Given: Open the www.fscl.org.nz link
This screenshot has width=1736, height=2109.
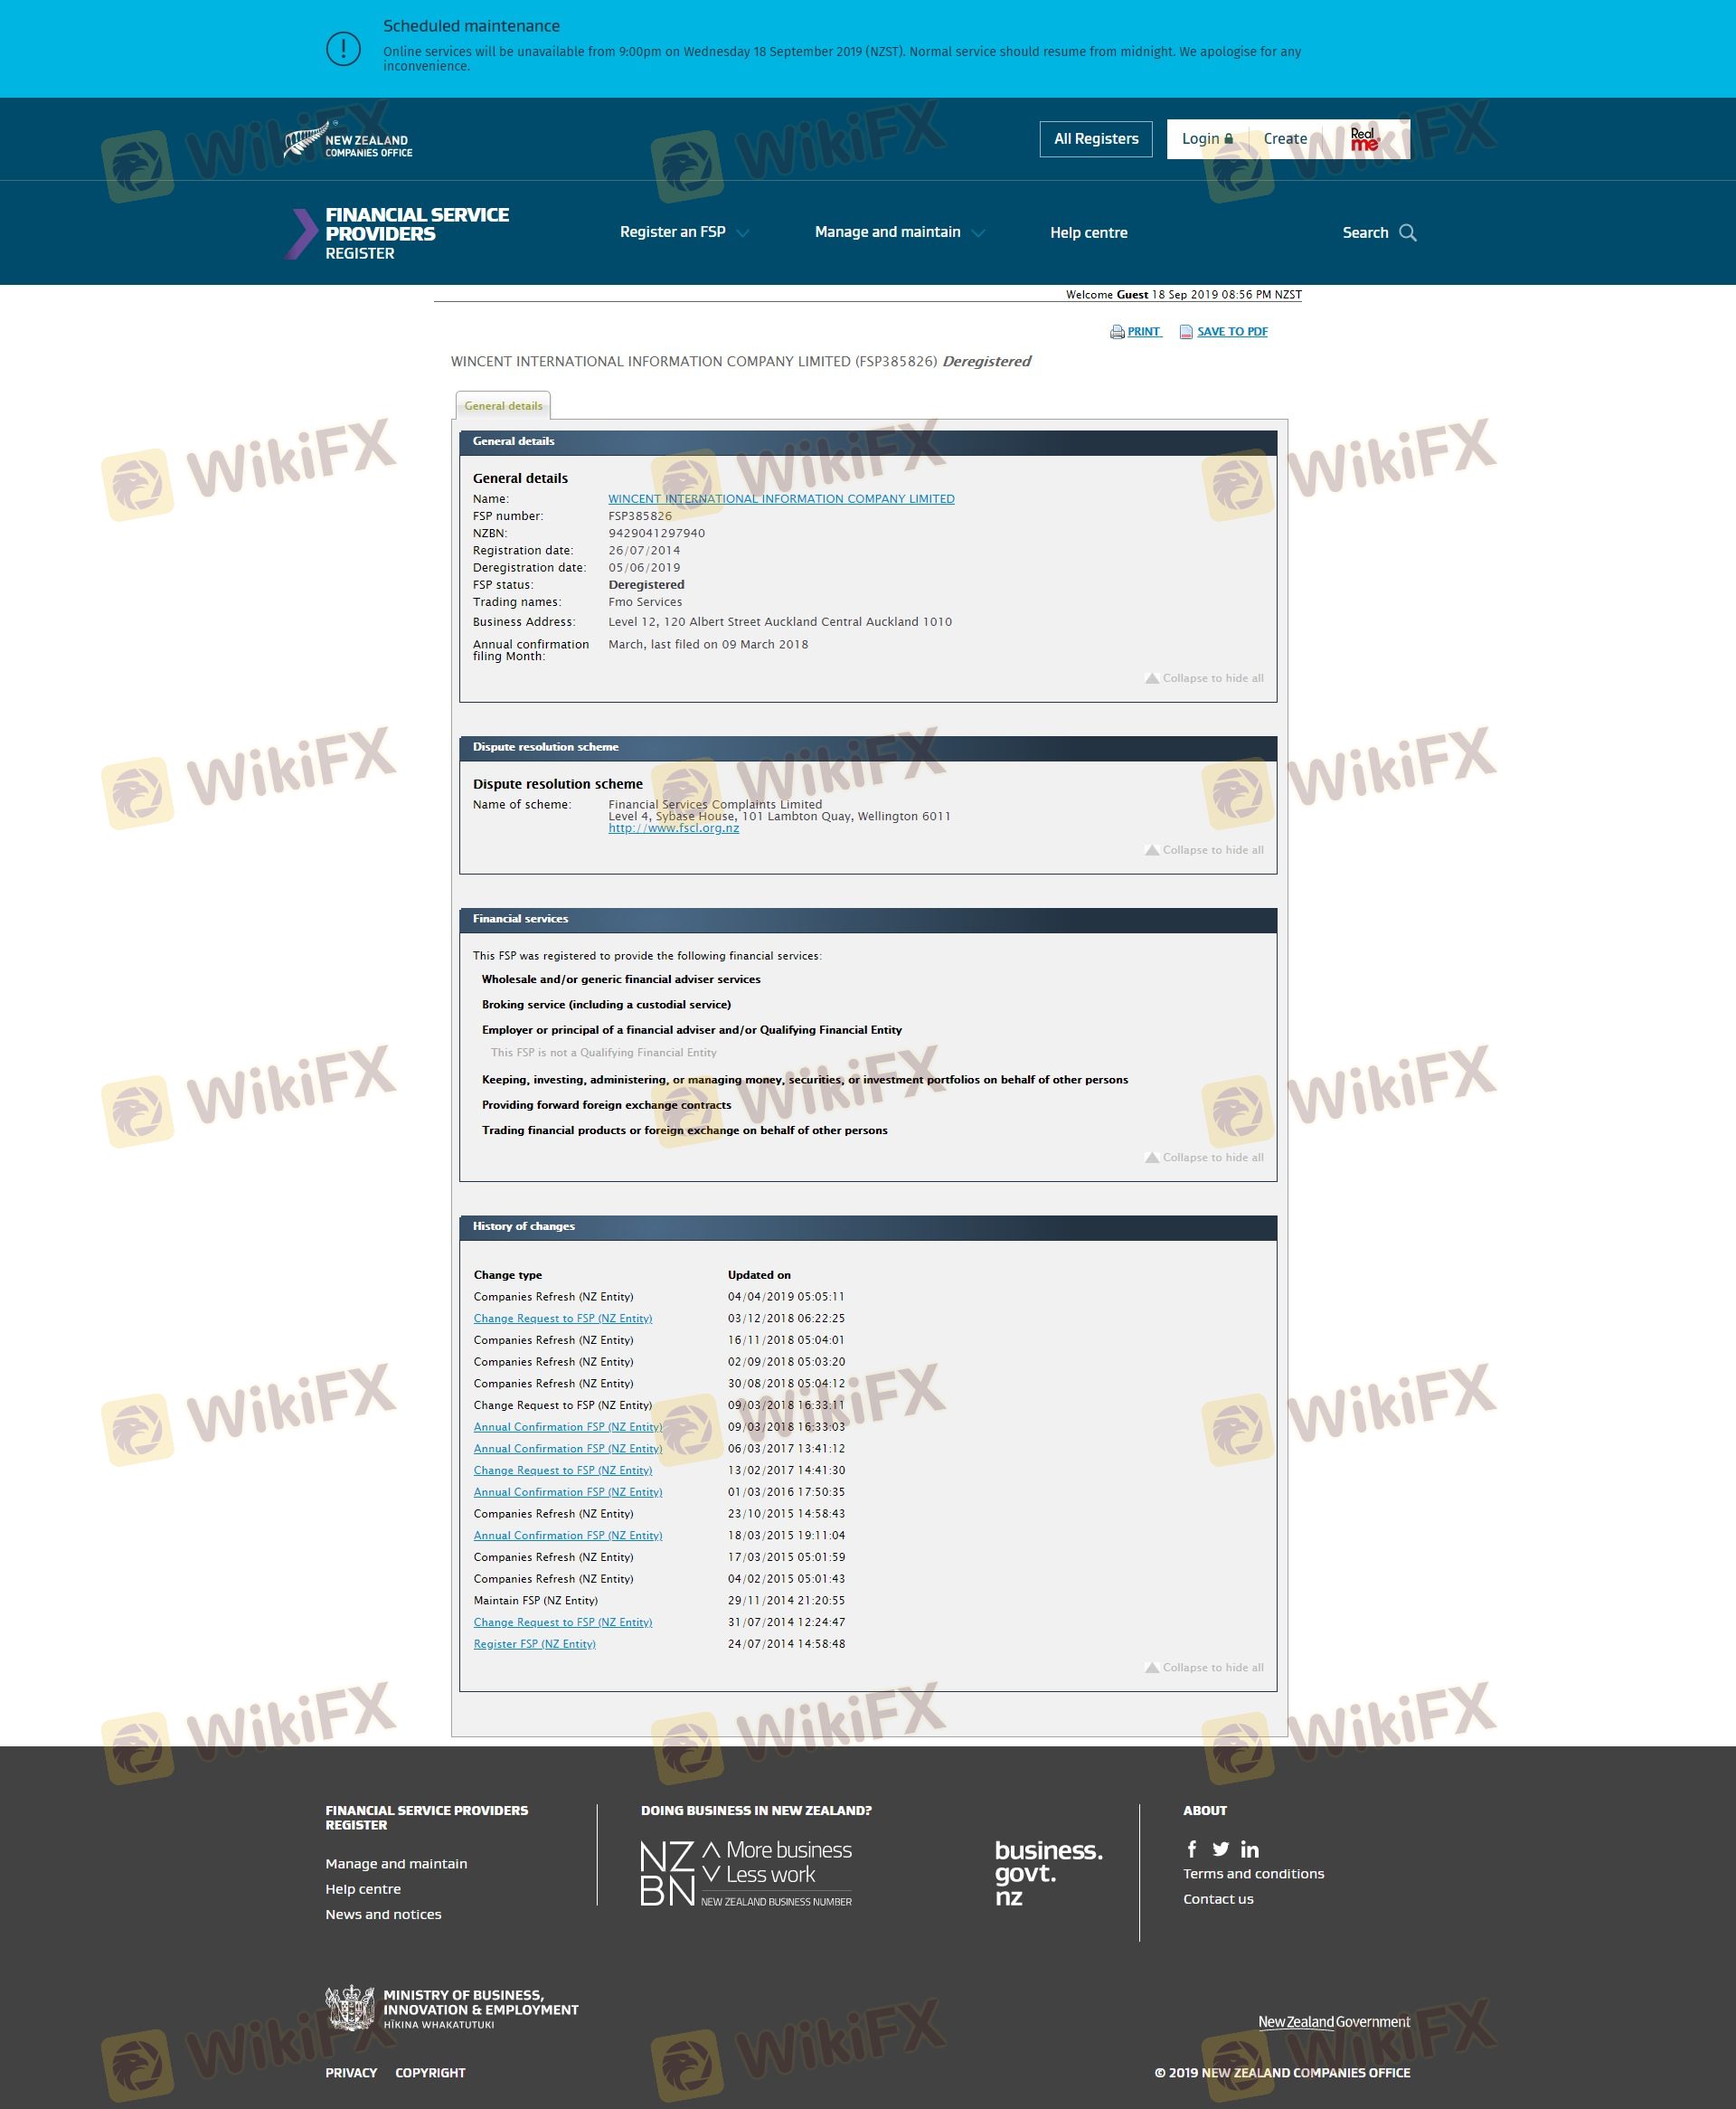Looking at the screenshot, I should pyautogui.click(x=673, y=828).
